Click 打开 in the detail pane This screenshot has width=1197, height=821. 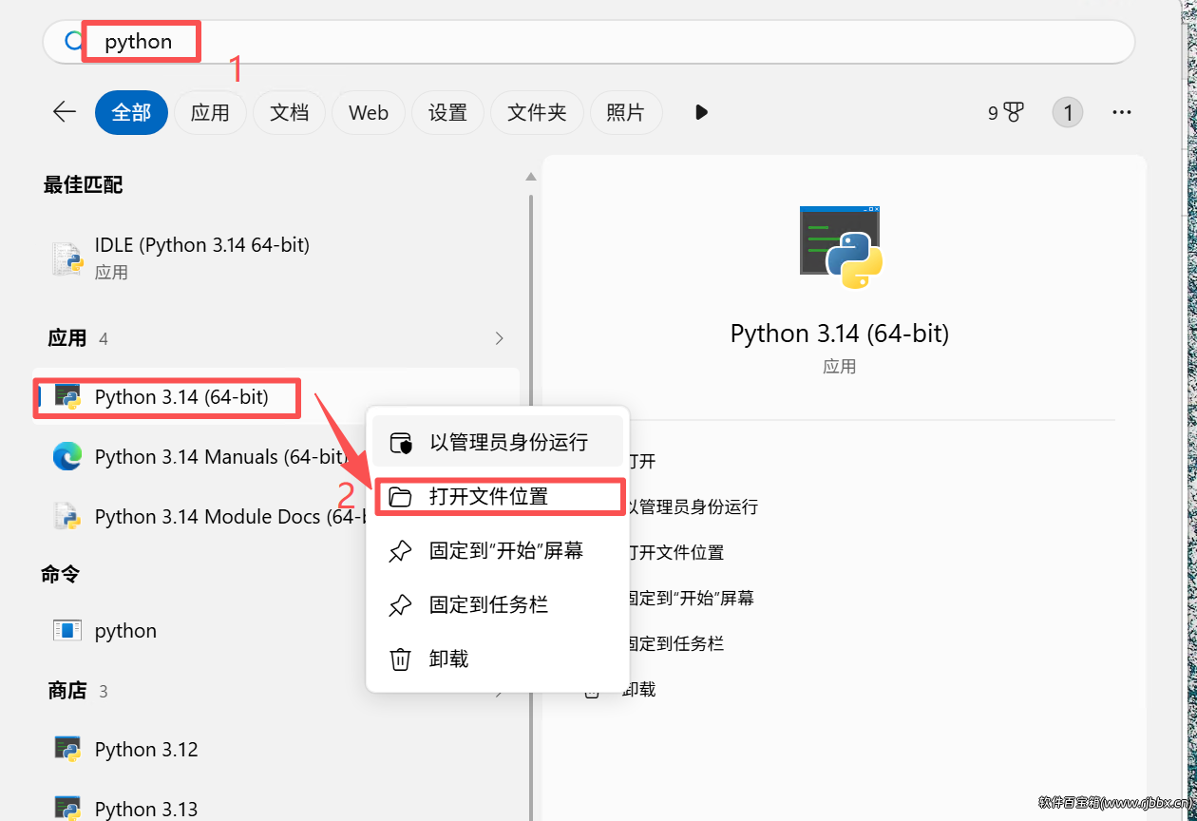click(640, 461)
